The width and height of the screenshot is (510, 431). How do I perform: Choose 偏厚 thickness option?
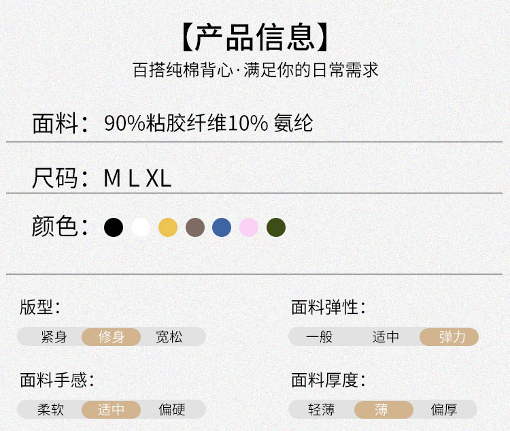click(444, 410)
